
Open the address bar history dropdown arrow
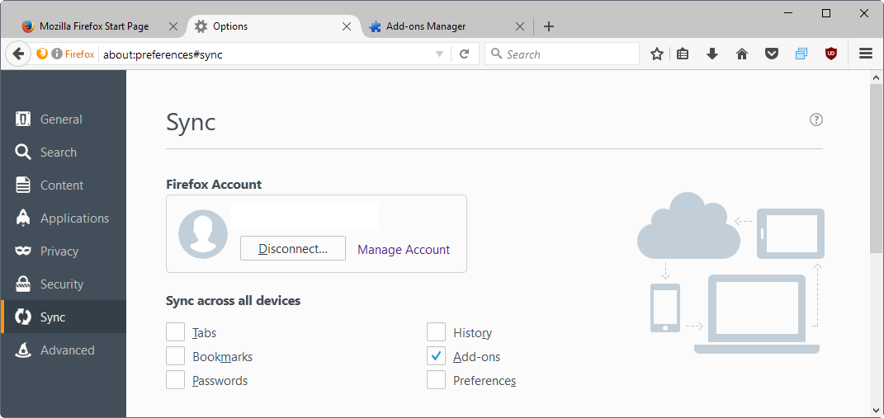pyautogui.click(x=440, y=54)
